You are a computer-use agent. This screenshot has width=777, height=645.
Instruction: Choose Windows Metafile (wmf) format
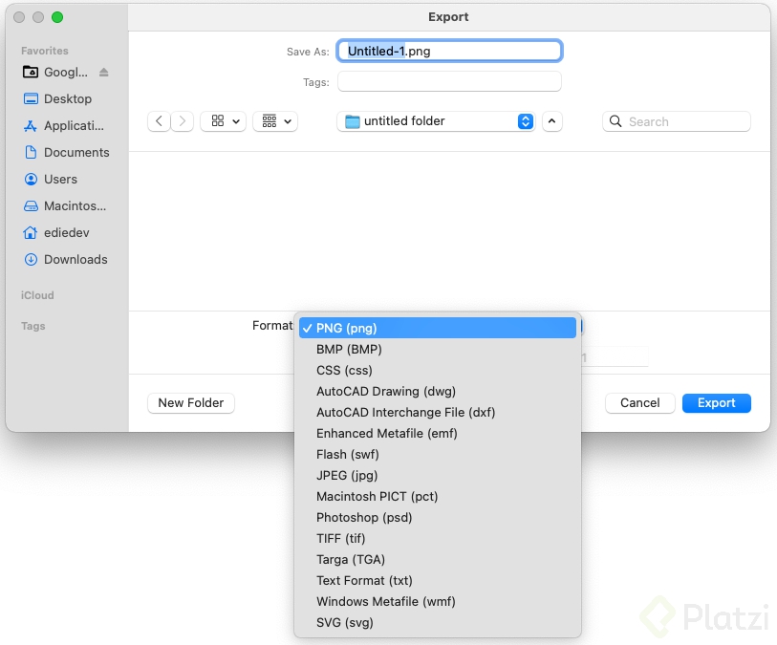click(x=438, y=602)
